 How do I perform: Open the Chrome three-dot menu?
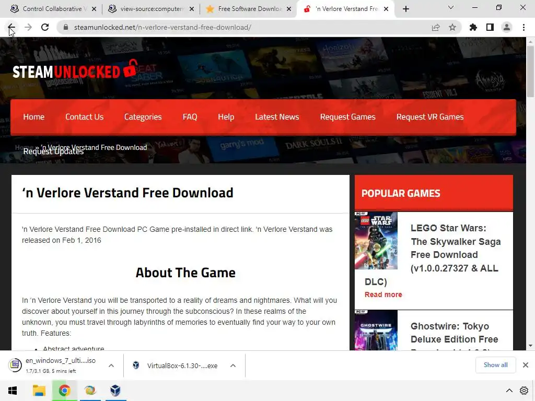[x=524, y=27]
